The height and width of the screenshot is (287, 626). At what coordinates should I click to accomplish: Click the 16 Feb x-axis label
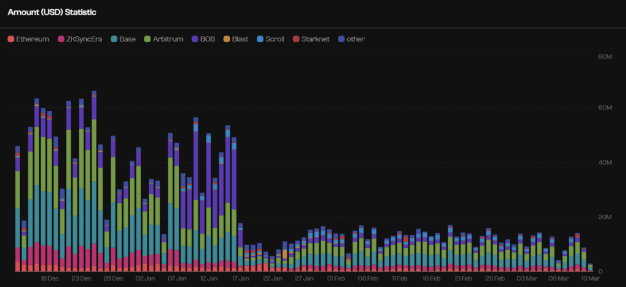point(431,278)
